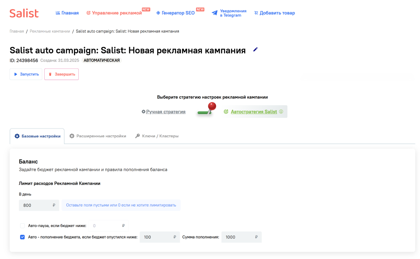Enable the Авто-пауза checkbox
The width and height of the screenshot is (420, 259).
[23, 226]
